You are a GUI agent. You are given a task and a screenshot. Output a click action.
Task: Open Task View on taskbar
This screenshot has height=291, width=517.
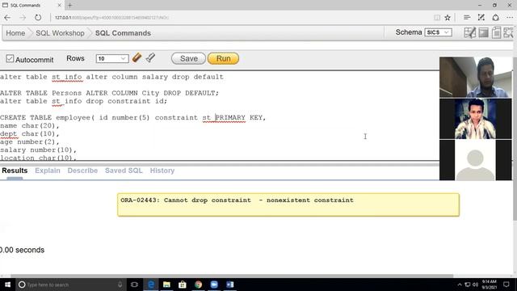[x=134, y=285]
